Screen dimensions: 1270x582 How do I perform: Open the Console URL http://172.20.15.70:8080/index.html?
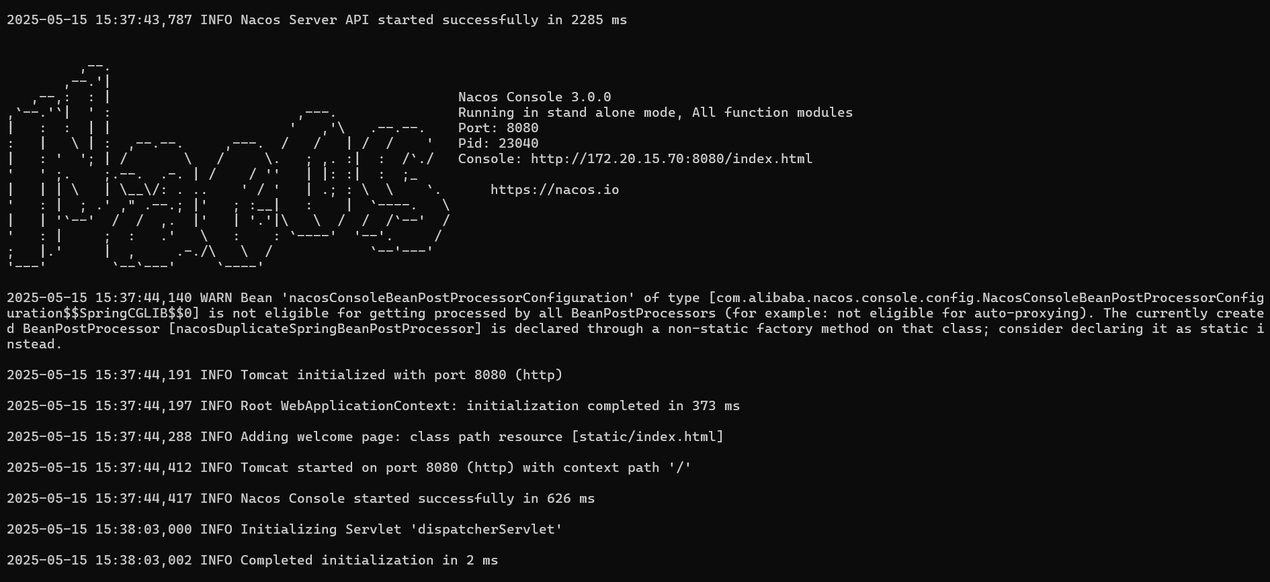tap(671, 159)
